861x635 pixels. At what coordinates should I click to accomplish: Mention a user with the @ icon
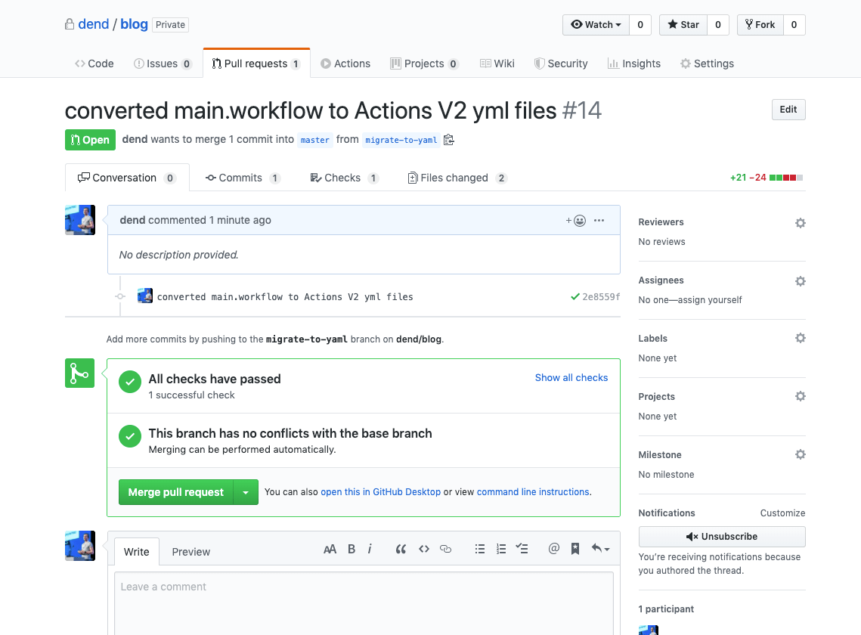[553, 548]
